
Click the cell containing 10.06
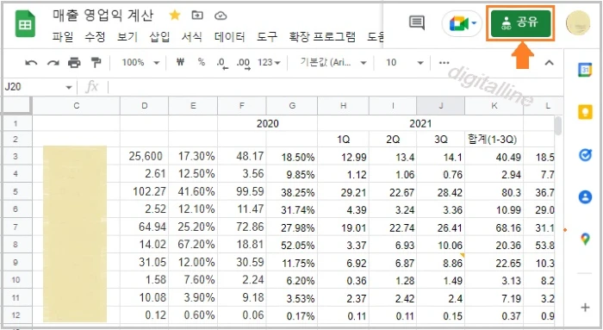(441, 245)
